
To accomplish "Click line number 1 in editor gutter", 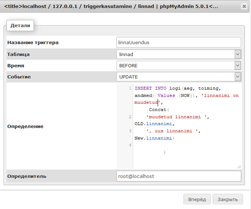I will point(130,88).
